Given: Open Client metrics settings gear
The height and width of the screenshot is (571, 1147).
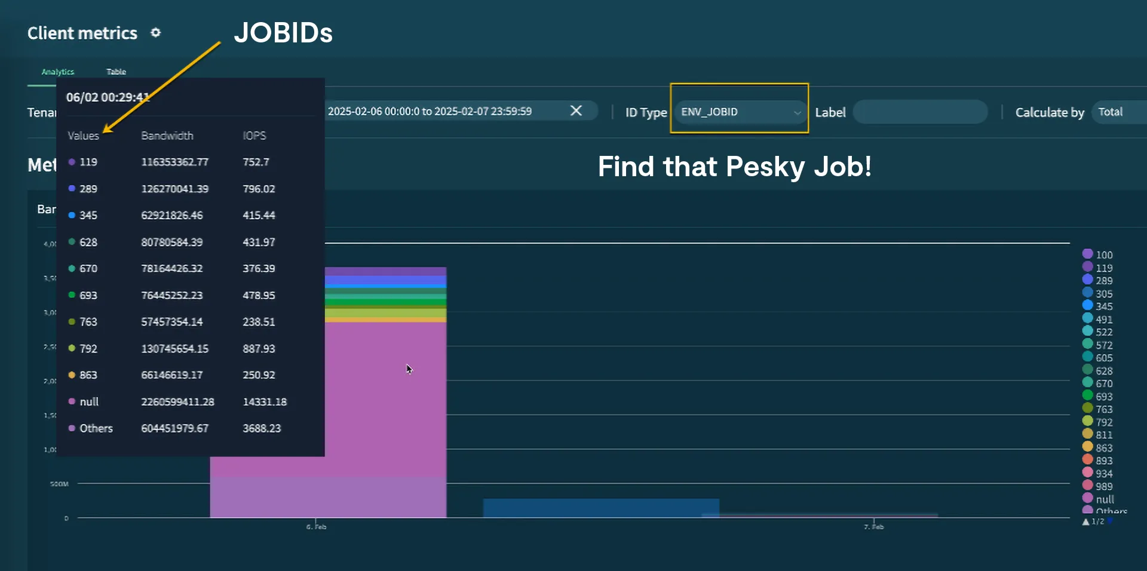Looking at the screenshot, I should (x=155, y=33).
